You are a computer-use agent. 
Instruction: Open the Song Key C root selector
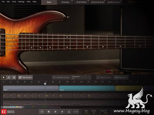pyautogui.click(x=100, y=113)
